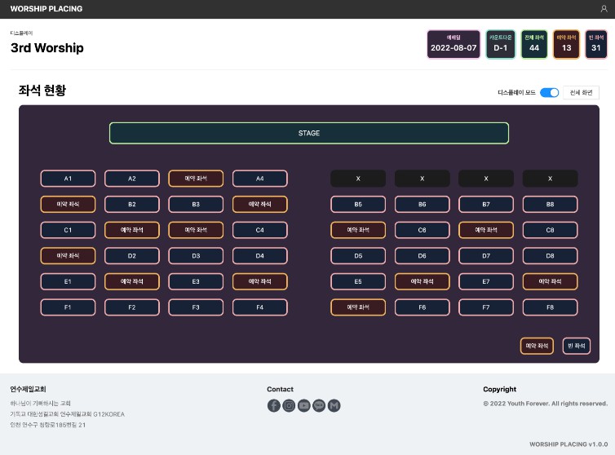
Task: Select seat F3
Action: (196, 307)
